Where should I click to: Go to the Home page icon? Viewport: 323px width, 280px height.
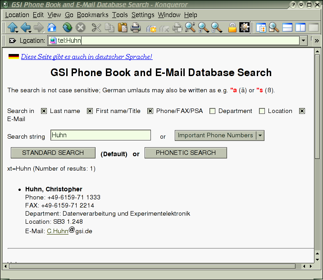point(52,27)
